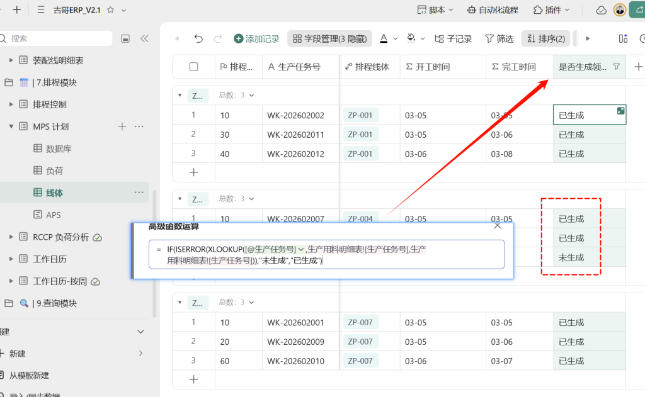This screenshot has height=397, width=645.
Task: Expand the RCCP 负荷分析 node
Action: click(x=11, y=237)
